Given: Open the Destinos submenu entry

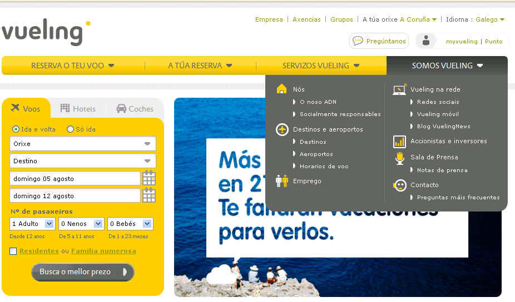Looking at the screenshot, I should point(313,142).
